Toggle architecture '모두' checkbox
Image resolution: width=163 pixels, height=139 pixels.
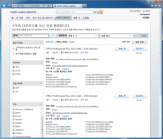pyautogui.click(x=13, y=67)
